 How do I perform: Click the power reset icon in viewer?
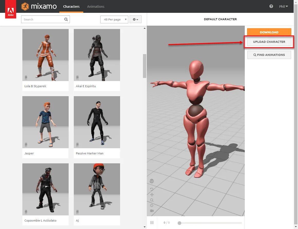pyautogui.click(x=152, y=205)
